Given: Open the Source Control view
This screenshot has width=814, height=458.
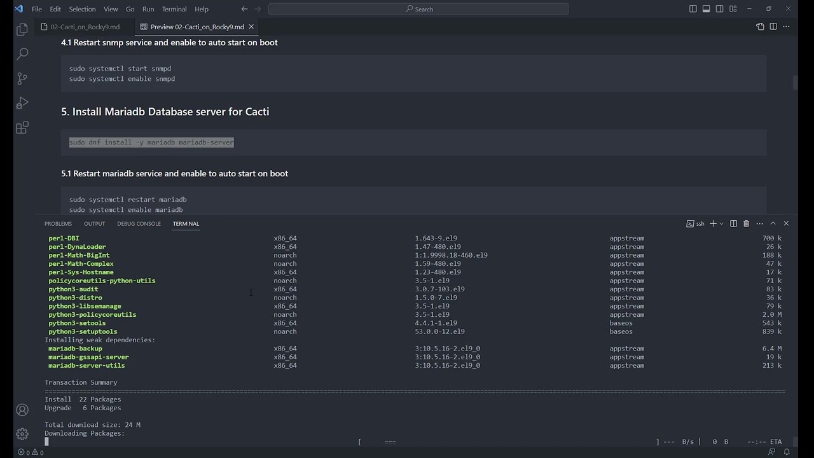Looking at the screenshot, I should 22,79.
